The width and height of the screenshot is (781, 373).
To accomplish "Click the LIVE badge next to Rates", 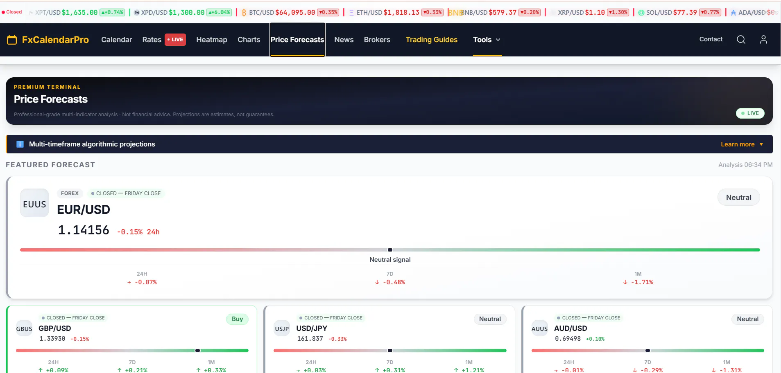I will tap(175, 40).
